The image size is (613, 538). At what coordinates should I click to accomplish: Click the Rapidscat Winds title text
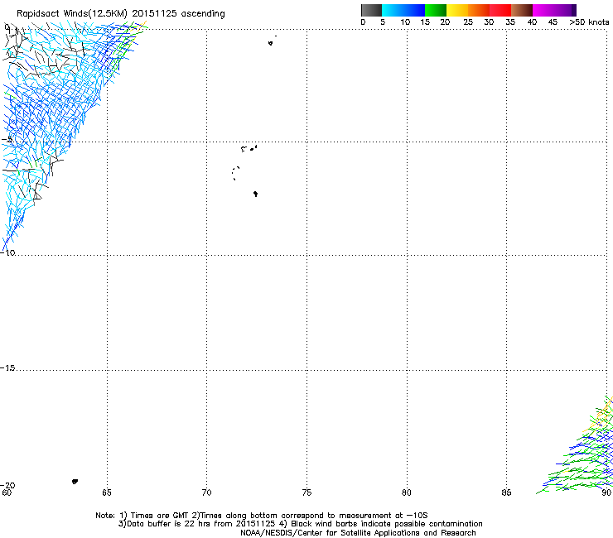(x=121, y=13)
